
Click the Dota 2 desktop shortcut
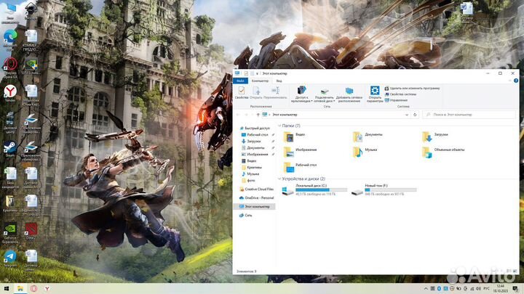31,231
